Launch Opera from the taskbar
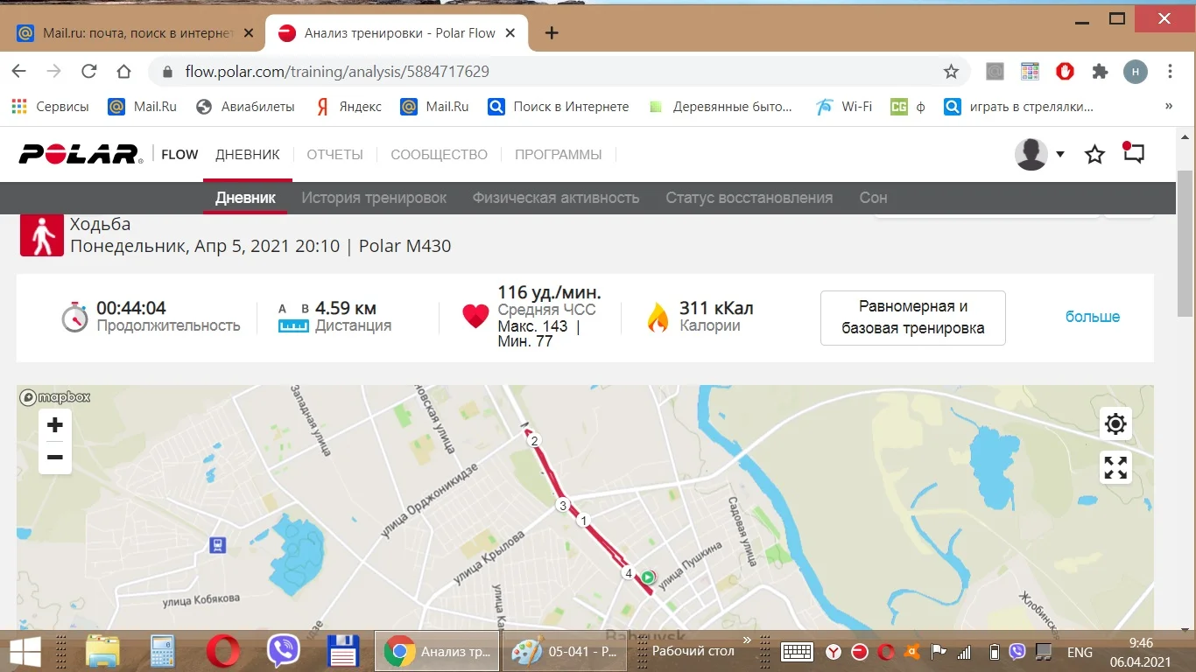1196x672 pixels. 222,651
